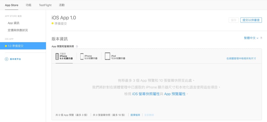Select App 資訊 in sidebar
Image resolution: width=267 pixels, height=122 pixels.
(x=14, y=23)
